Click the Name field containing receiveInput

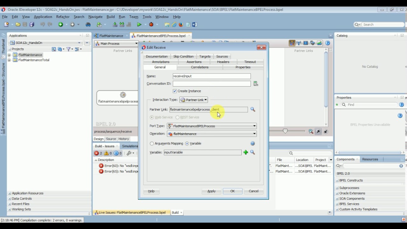[212, 76]
